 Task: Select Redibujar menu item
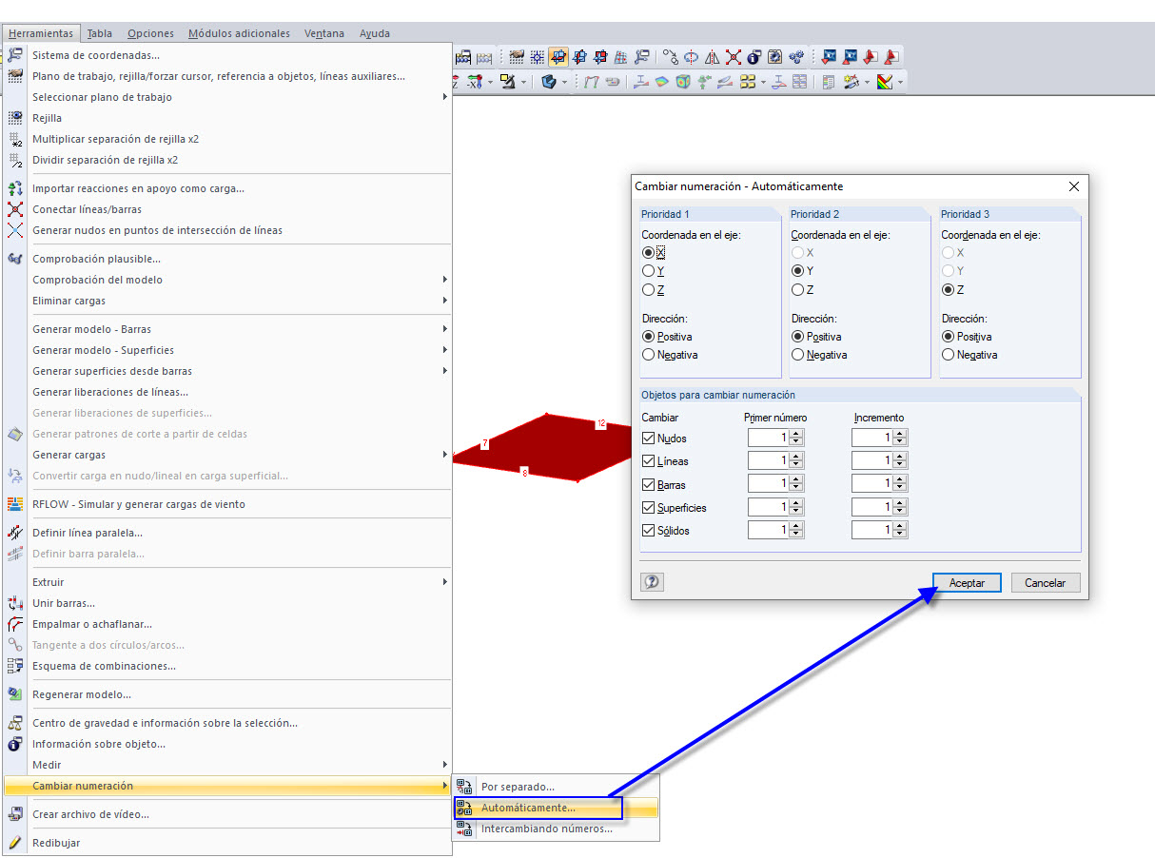click(228, 843)
